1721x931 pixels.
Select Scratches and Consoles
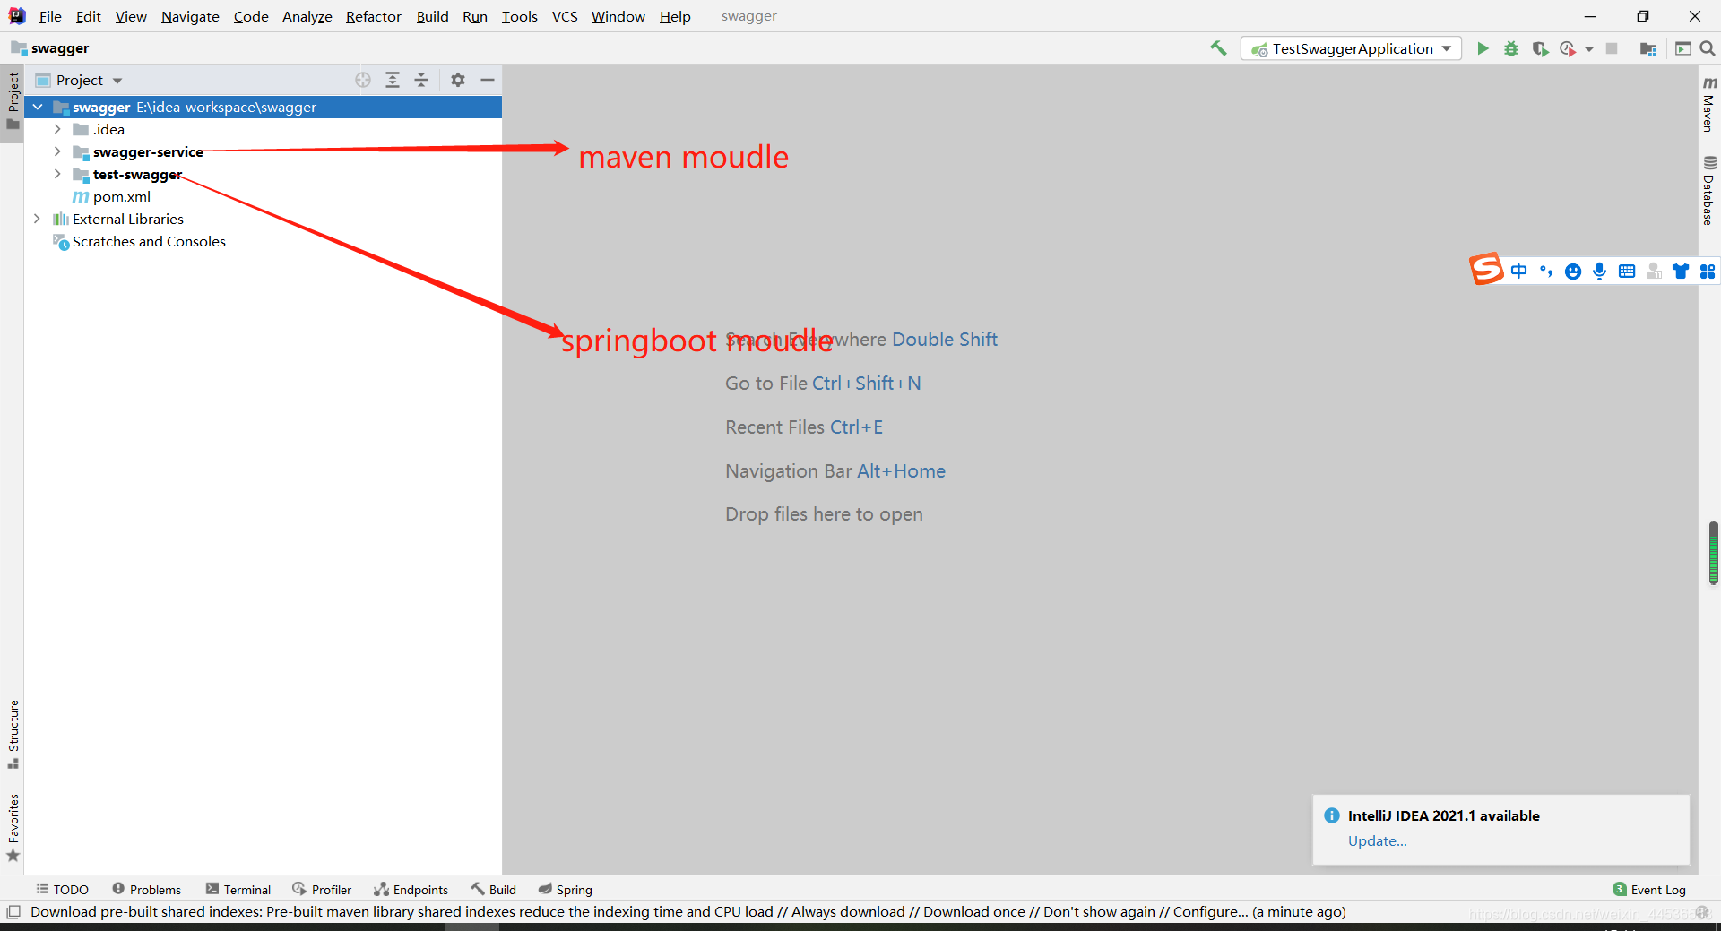tap(149, 241)
